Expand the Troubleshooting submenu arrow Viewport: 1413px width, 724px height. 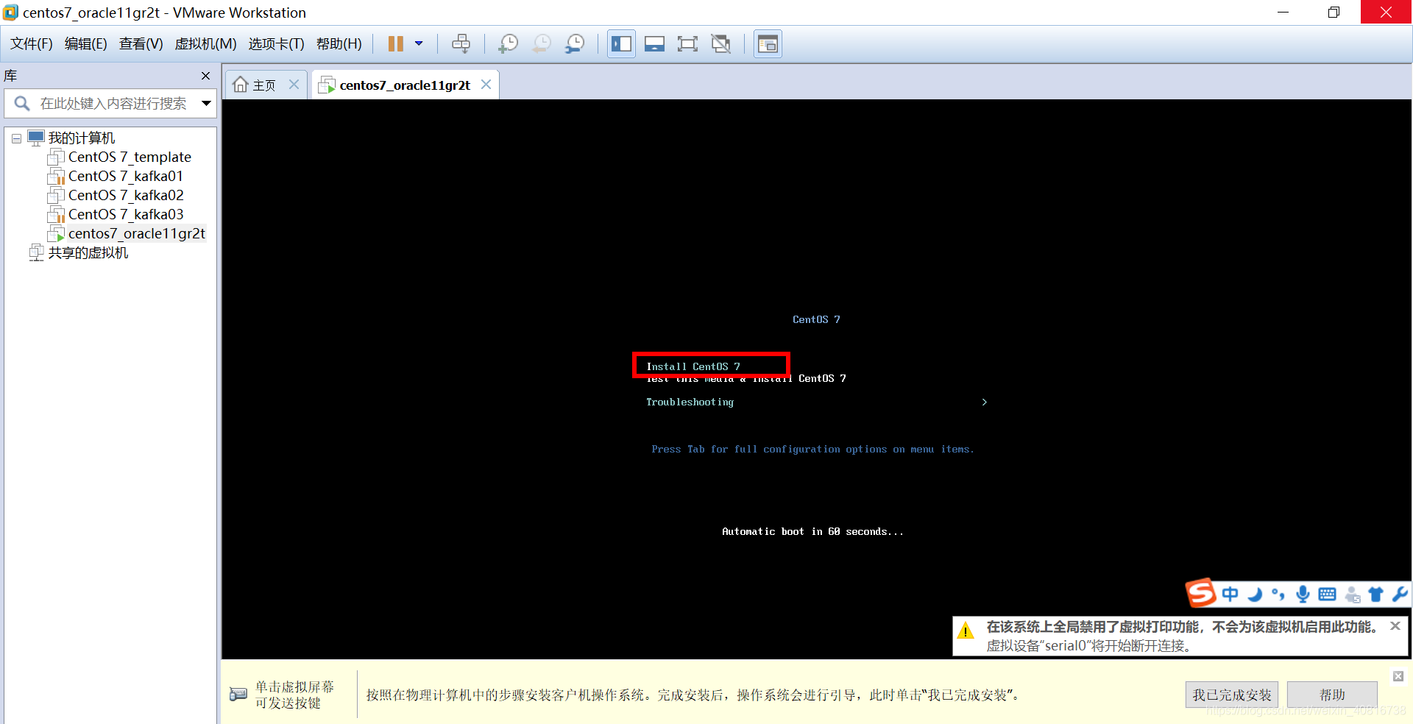(984, 402)
